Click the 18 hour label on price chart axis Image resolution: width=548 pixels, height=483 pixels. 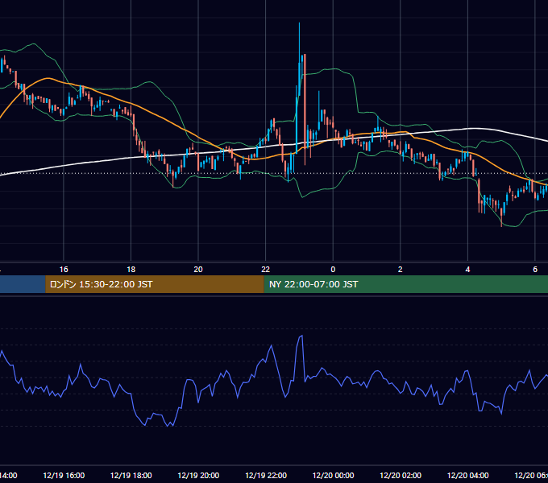point(131,269)
